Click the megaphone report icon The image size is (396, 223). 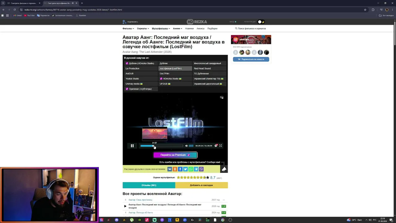pos(224,169)
